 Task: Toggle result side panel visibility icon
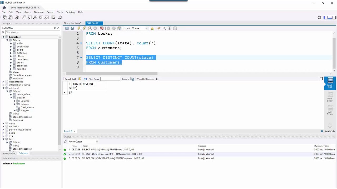321,79
